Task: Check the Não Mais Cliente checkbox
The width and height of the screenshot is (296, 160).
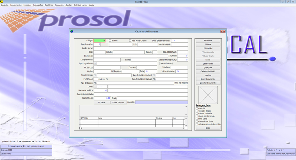Action: (x=130, y=41)
